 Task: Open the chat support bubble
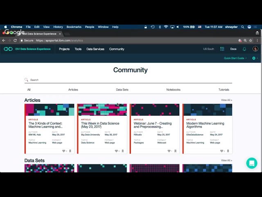point(252,163)
